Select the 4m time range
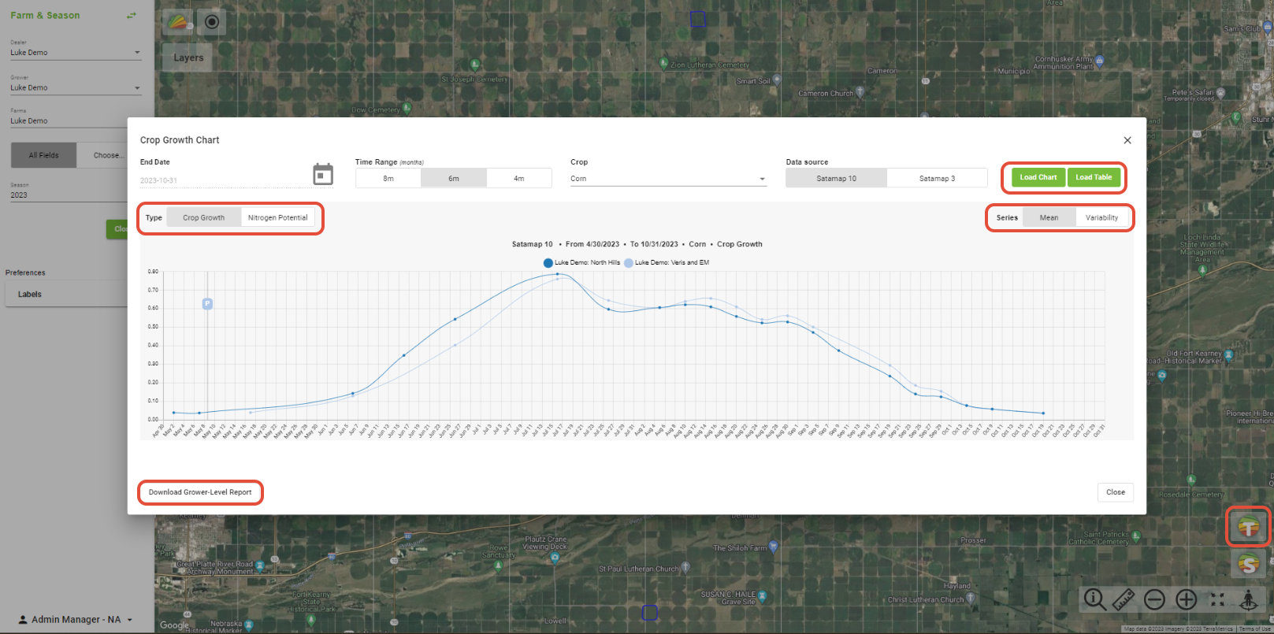1274x634 pixels. [519, 178]
